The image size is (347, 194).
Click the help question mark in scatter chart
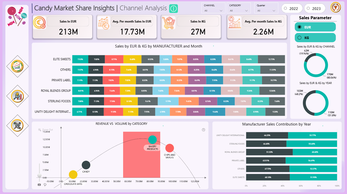pos(203,130)
